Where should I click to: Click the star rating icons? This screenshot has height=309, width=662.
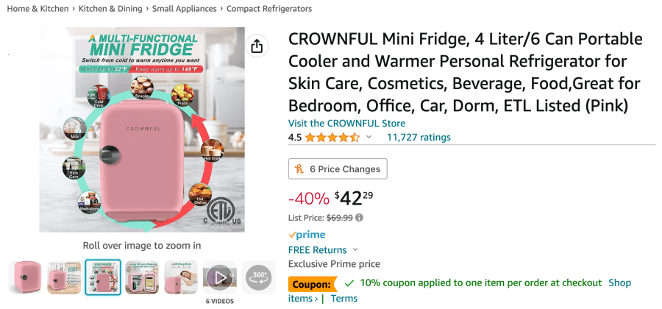point(332,138)
